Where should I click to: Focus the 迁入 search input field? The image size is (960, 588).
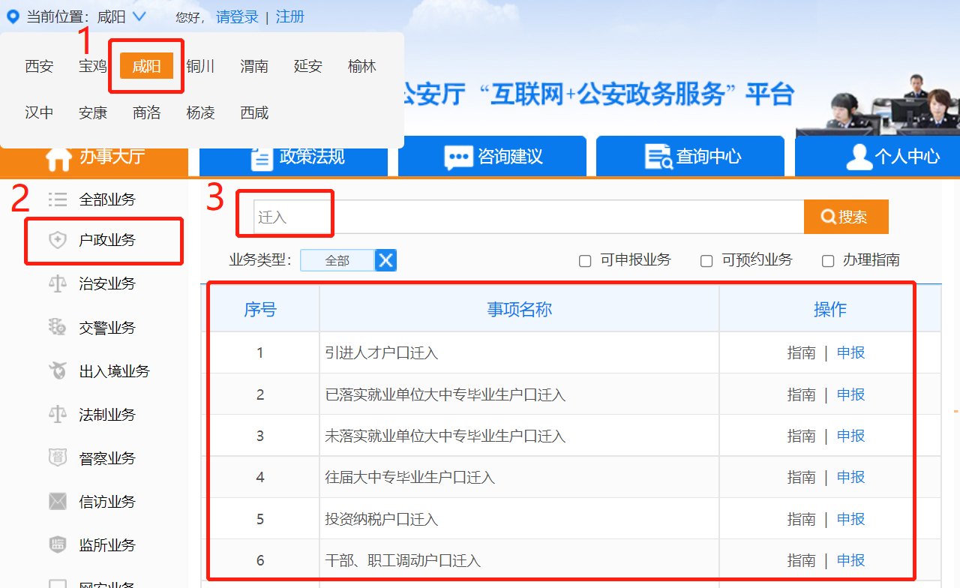pyautogui.click(x=529, y=217)
